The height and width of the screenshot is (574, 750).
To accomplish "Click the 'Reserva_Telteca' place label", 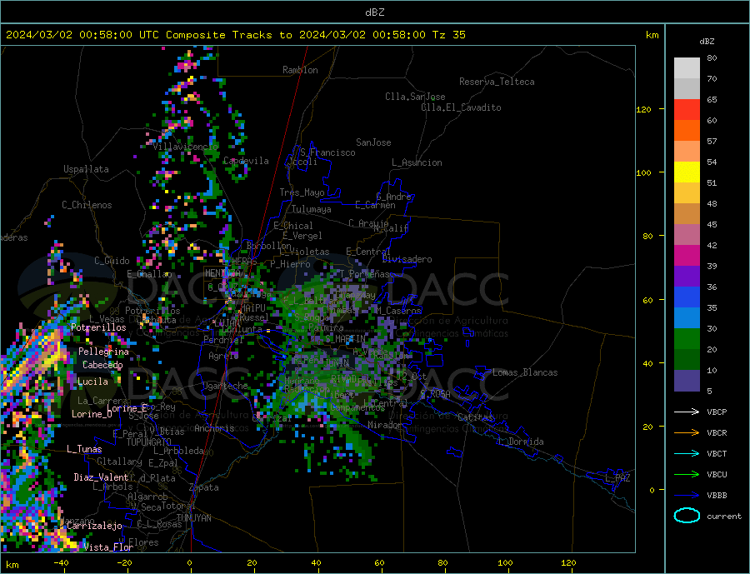I will tap(497, 82).
